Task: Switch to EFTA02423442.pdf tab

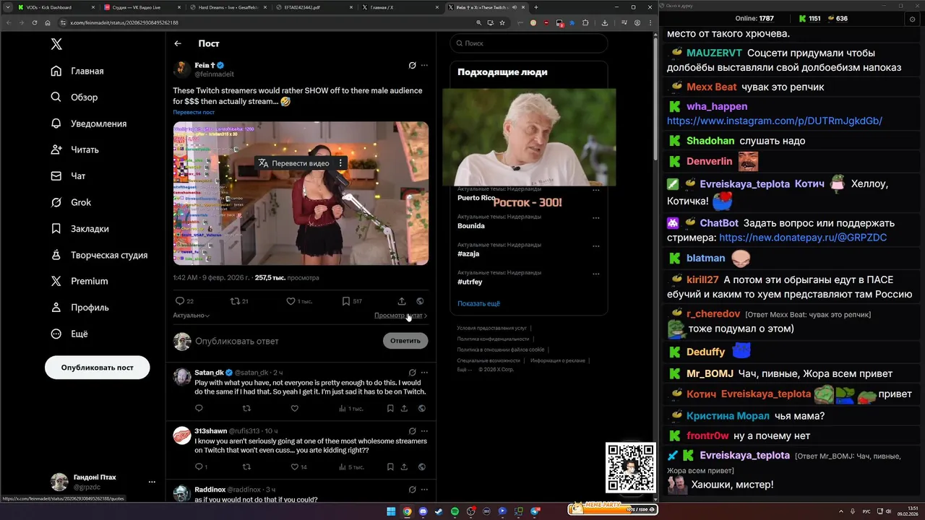Action: (314, 7)
